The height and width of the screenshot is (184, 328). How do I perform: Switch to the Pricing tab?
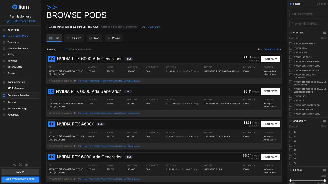[x=114, y=38]
